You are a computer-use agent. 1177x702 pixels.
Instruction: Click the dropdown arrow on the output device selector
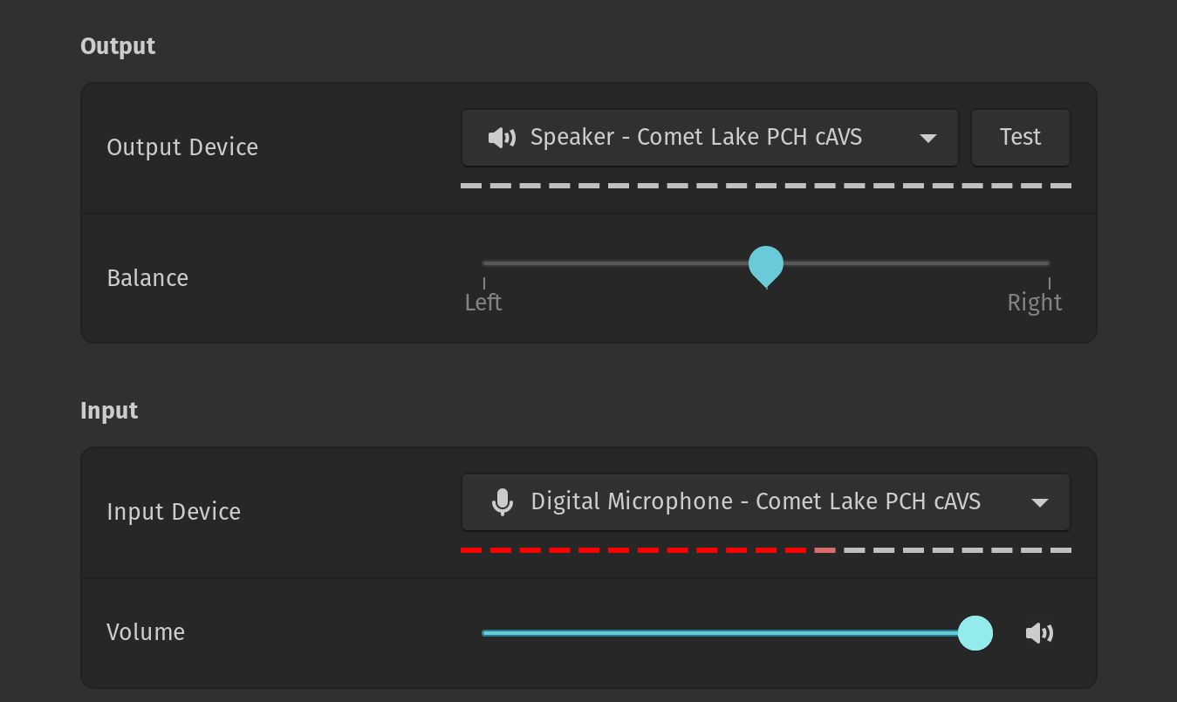point(928,137)
